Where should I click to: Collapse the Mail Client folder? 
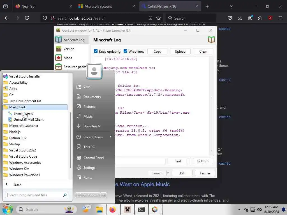pos(35,107)
